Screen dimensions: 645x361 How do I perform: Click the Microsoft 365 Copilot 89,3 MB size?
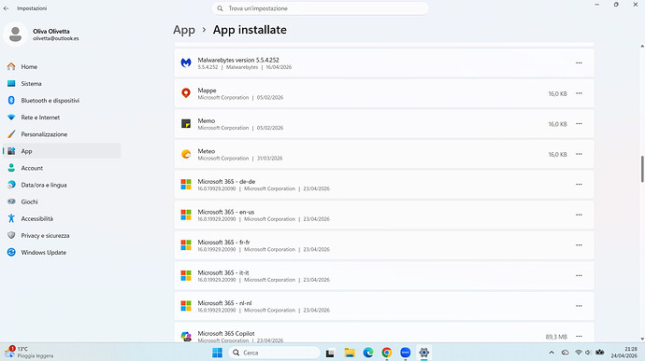556,337
